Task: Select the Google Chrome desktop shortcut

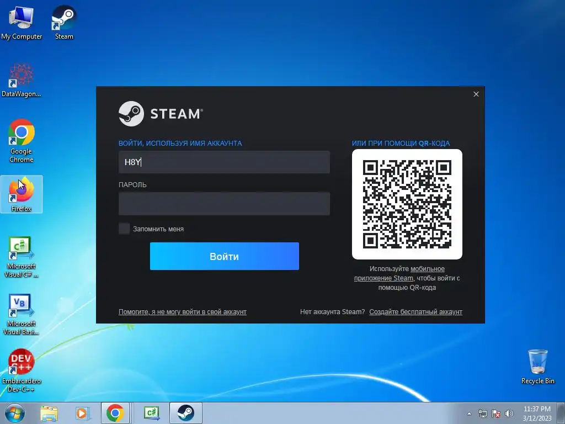Action: 22,141
